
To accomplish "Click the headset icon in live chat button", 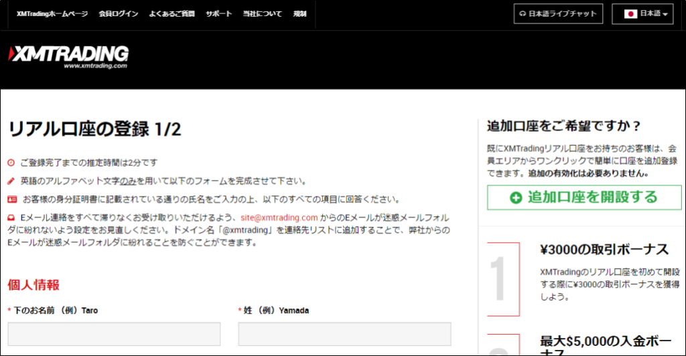I will tap(523, 14).
